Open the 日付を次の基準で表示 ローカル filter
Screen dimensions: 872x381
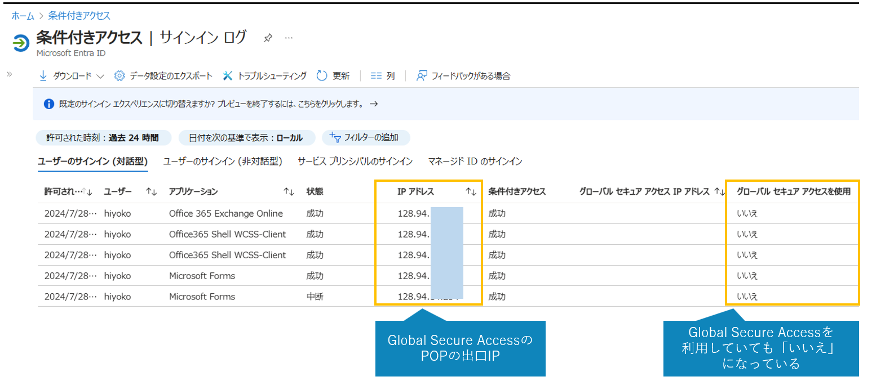(246, 137)
